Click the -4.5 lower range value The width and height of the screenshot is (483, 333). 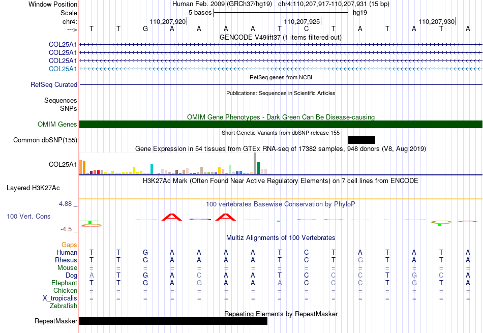click(66, 229)
